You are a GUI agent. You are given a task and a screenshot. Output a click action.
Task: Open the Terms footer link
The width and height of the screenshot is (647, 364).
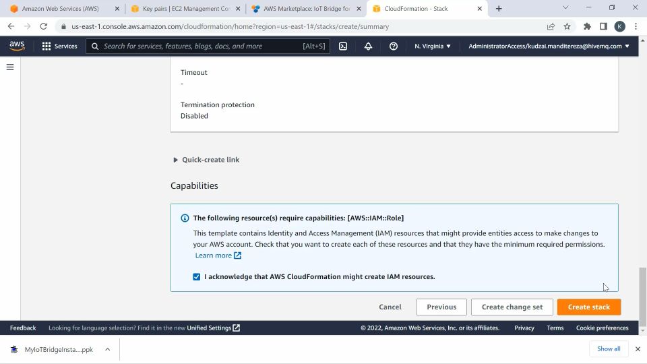coord(555,328)
